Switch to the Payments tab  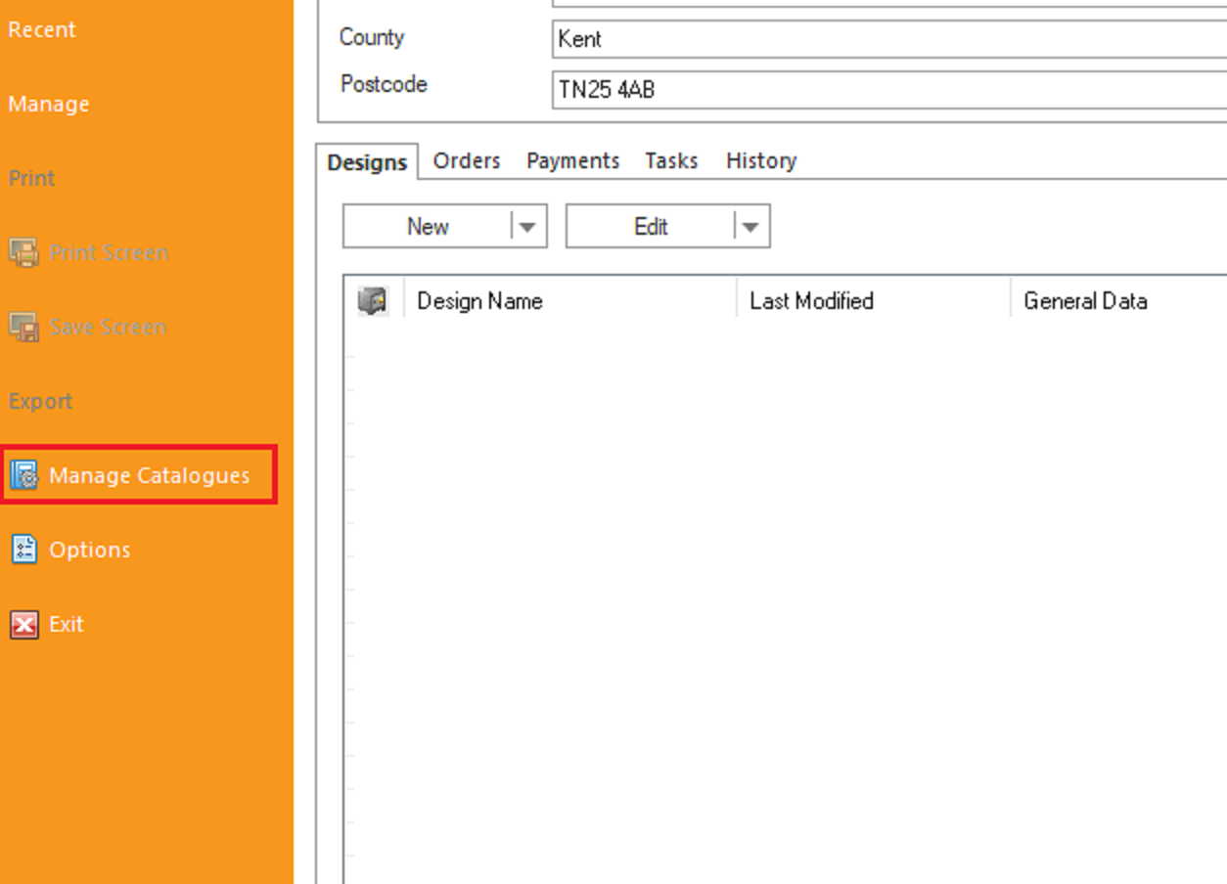572,161
